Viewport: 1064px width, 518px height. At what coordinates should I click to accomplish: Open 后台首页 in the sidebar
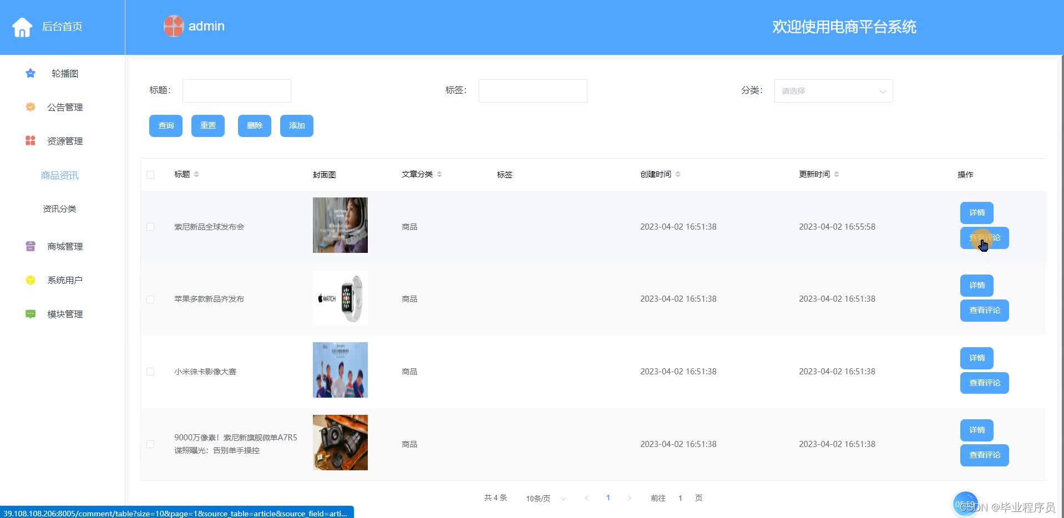coord(62,27)
